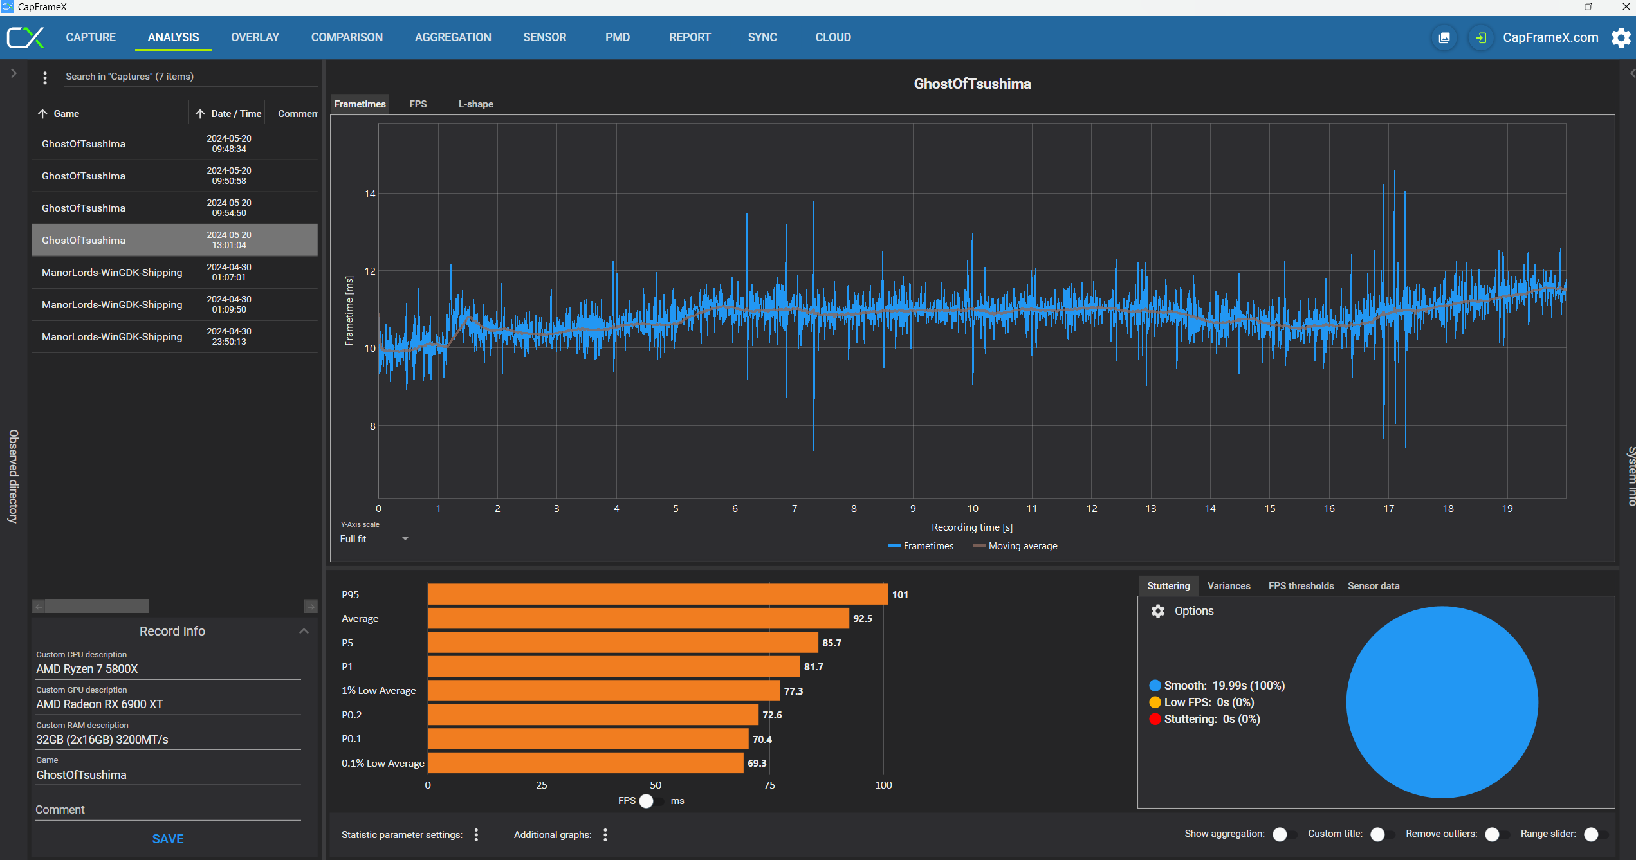Screen dimensions: 1636x860
Task: Click the stuttering blue pie chart
Action: pyautogui.click(x=1442, y=702)
